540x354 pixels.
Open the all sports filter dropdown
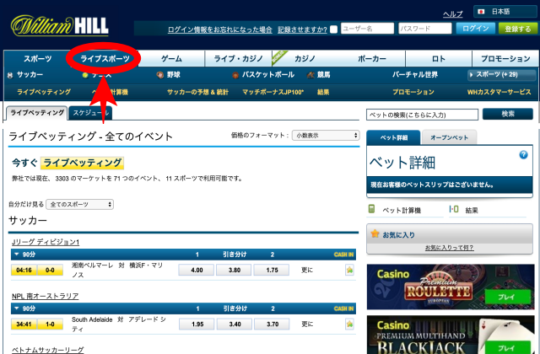80,204
